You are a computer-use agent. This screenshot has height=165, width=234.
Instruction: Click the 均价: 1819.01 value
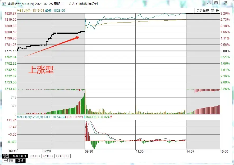(x=34, y=11)
